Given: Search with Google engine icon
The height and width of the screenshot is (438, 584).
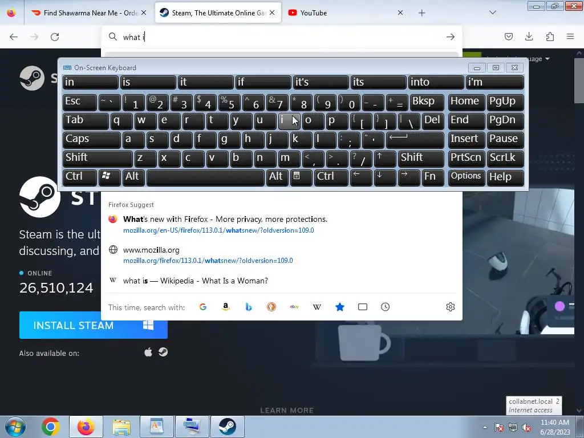Looking at the screenshot, I should point(203,307).
